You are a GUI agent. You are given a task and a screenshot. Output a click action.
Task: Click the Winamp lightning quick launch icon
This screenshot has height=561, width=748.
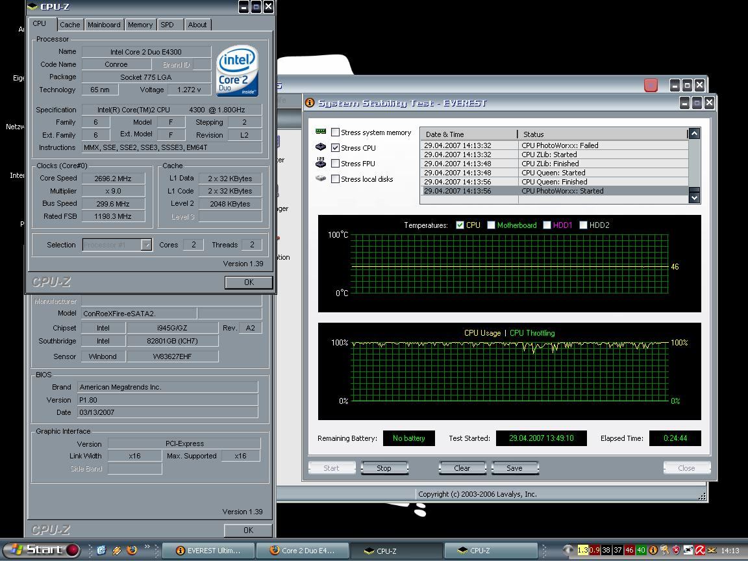click(x=116, y=550)
